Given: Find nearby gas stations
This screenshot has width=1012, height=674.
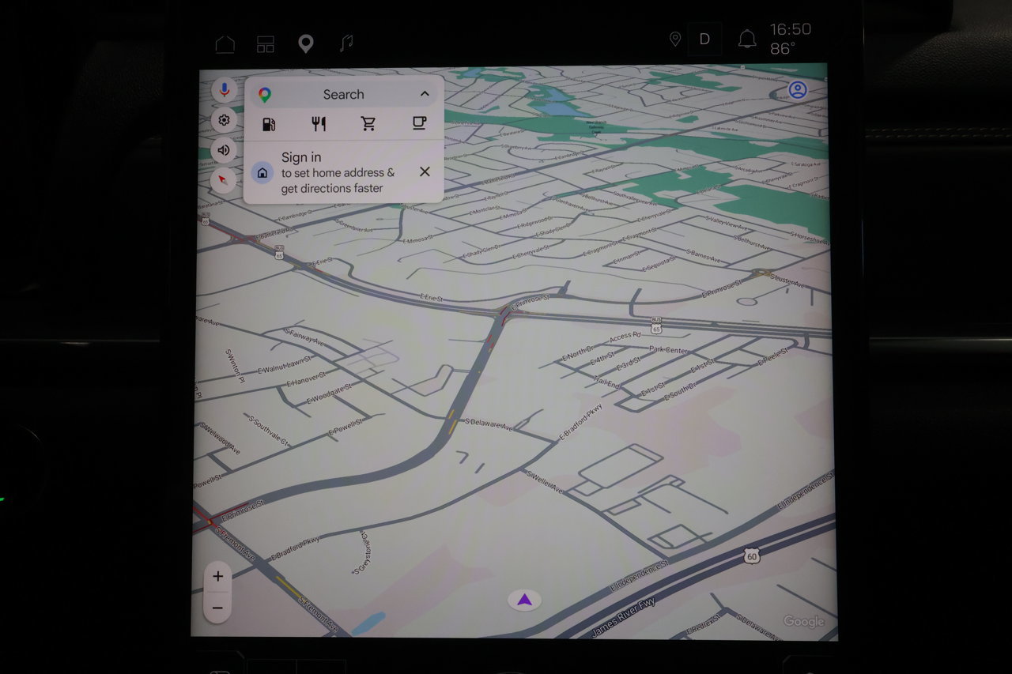Looking at the screenshot, I should click(x=269, y=124).
